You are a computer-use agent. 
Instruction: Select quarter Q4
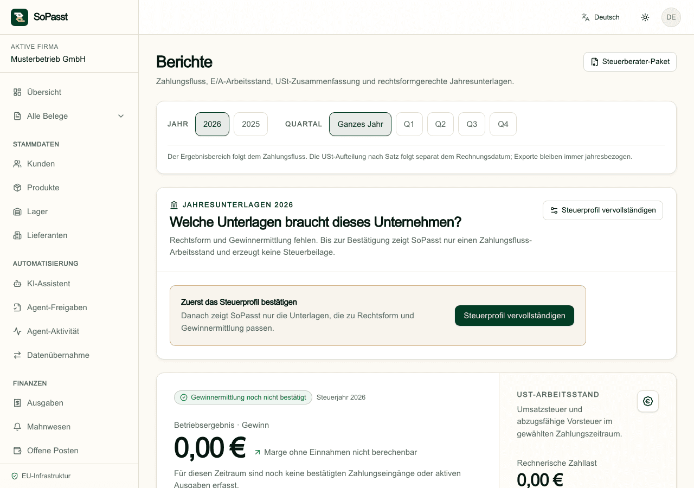503,124
